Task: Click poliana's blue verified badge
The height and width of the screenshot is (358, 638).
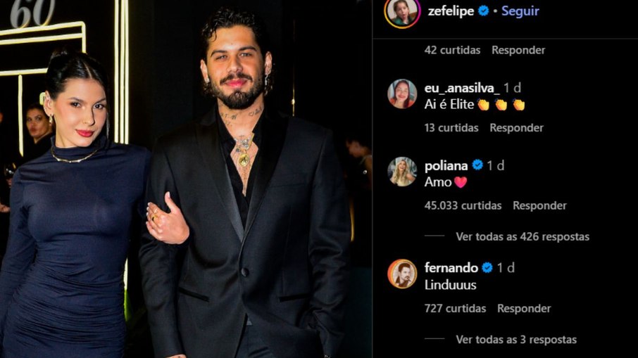Action: point(477,165)
